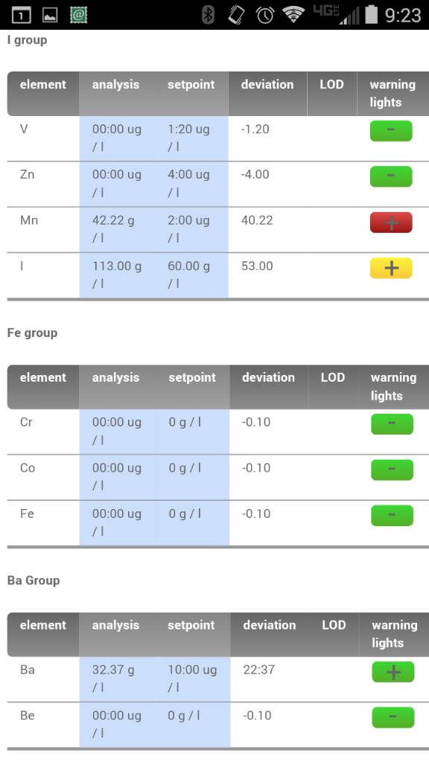Open the picture notification in status bar

(50, 16)
